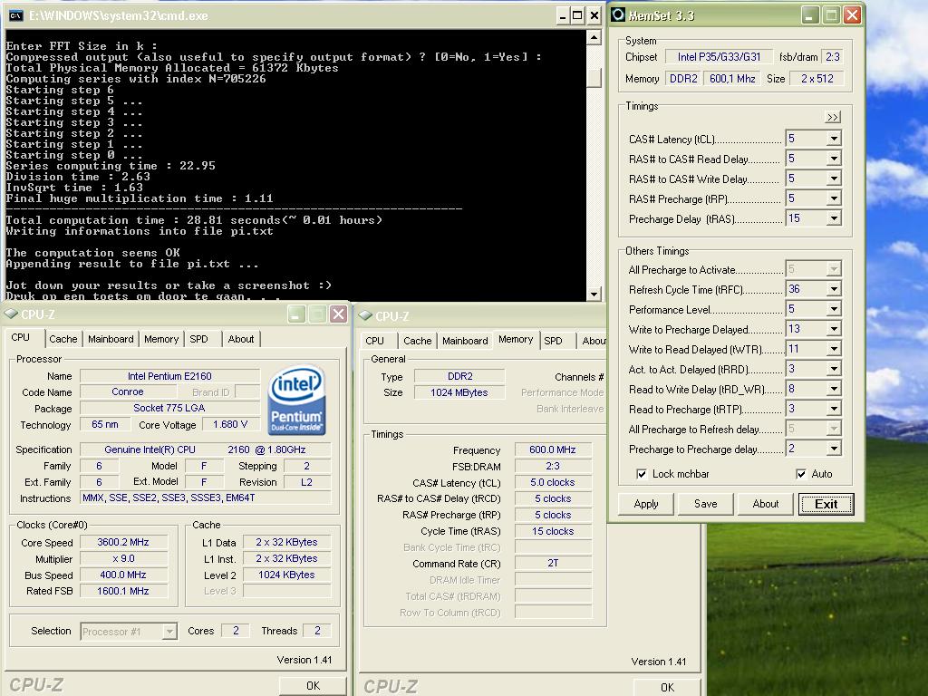Switch to Mainboard tab in left CPU-Z
This screenshot has width=928, height=696.
(111, 339)
